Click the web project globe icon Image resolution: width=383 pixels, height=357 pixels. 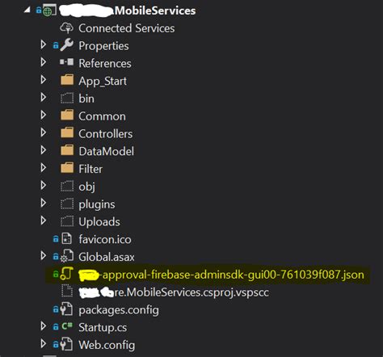coord(49,10)
